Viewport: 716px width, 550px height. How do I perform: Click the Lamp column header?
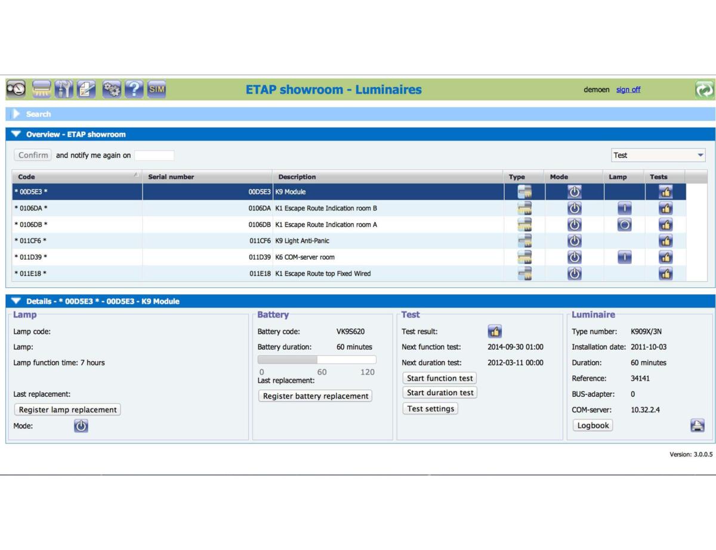pos(624,177)
